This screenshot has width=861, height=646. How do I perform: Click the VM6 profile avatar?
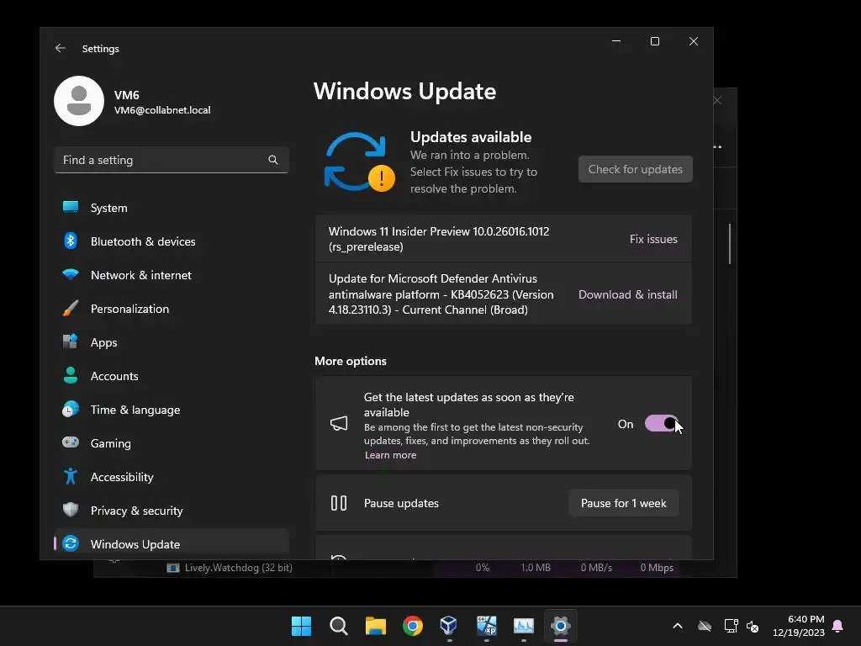pyautogui.click(x=79, y=101)
